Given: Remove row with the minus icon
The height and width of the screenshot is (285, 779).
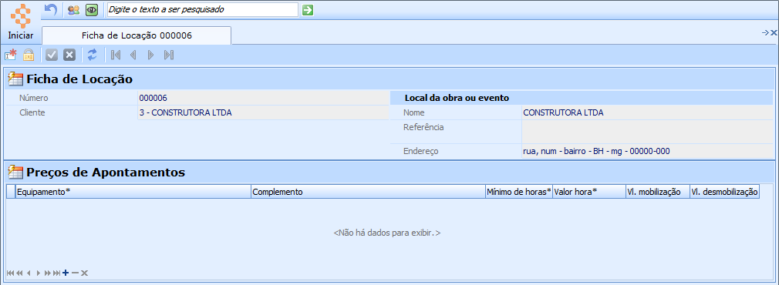Looking at the screenshot, I should 75,273.
